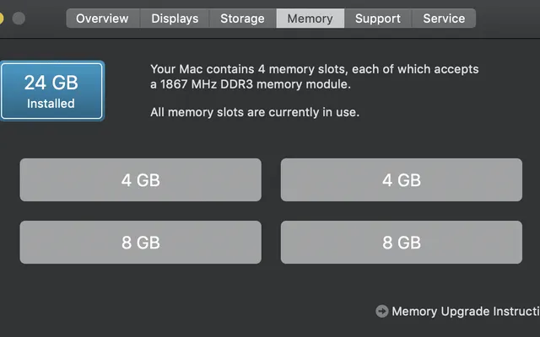The image size is (540, 337).
Task: Switch to the Overview tab
Action: [x=102, y=19]
